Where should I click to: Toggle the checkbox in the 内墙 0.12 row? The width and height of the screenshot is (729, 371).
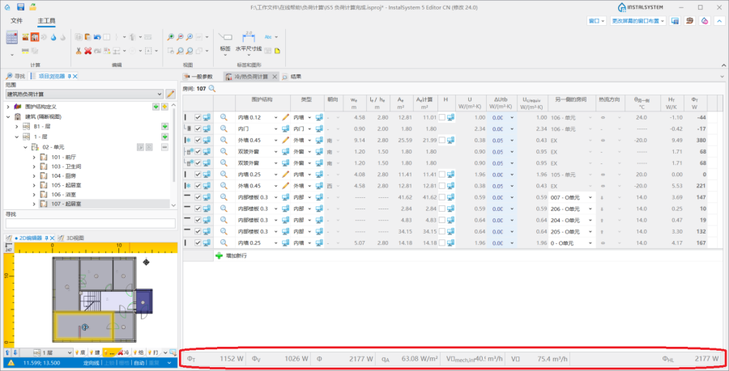click(x=197, y=118)
